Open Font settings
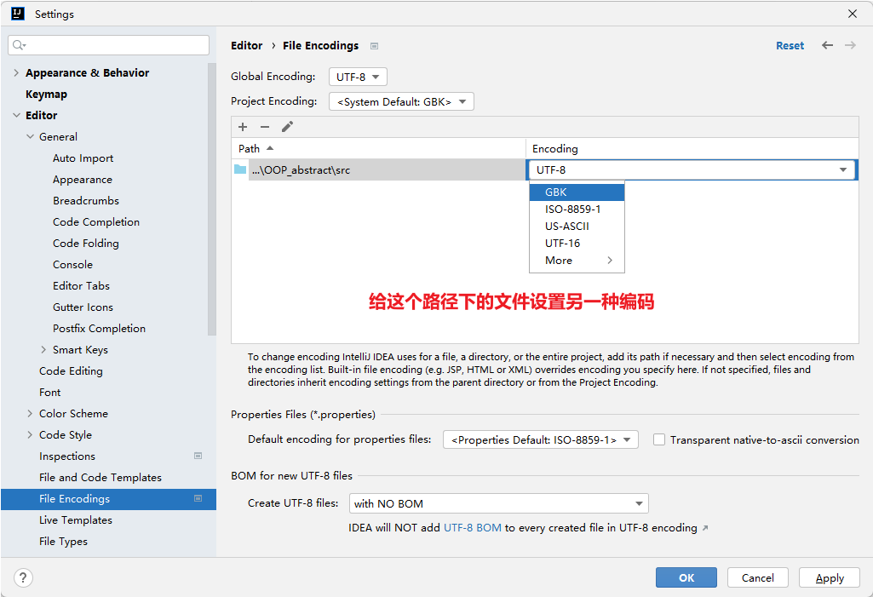 tap(49, 392)
